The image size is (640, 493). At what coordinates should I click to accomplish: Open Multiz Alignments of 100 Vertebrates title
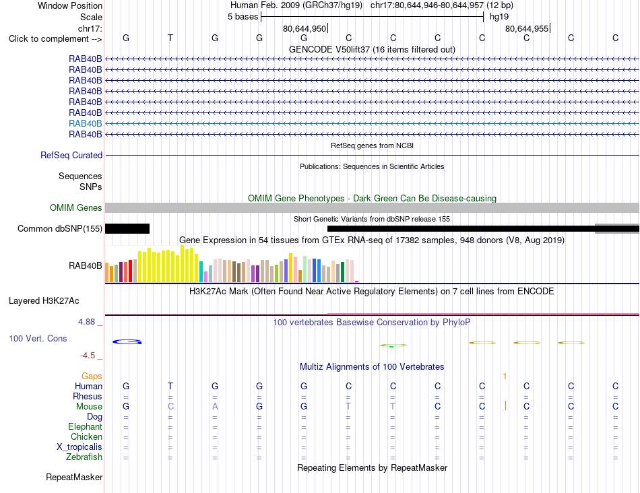(372, 367)
